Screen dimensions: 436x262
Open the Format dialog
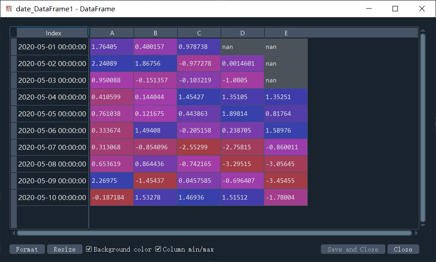27,249
